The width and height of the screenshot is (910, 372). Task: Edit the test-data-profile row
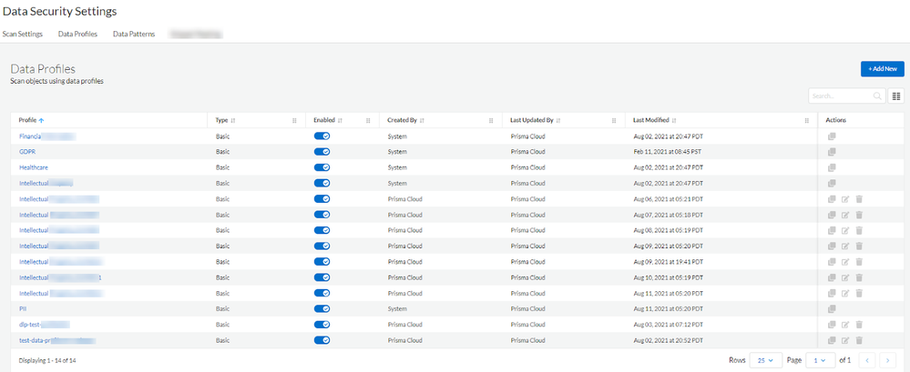click(845, 340)
